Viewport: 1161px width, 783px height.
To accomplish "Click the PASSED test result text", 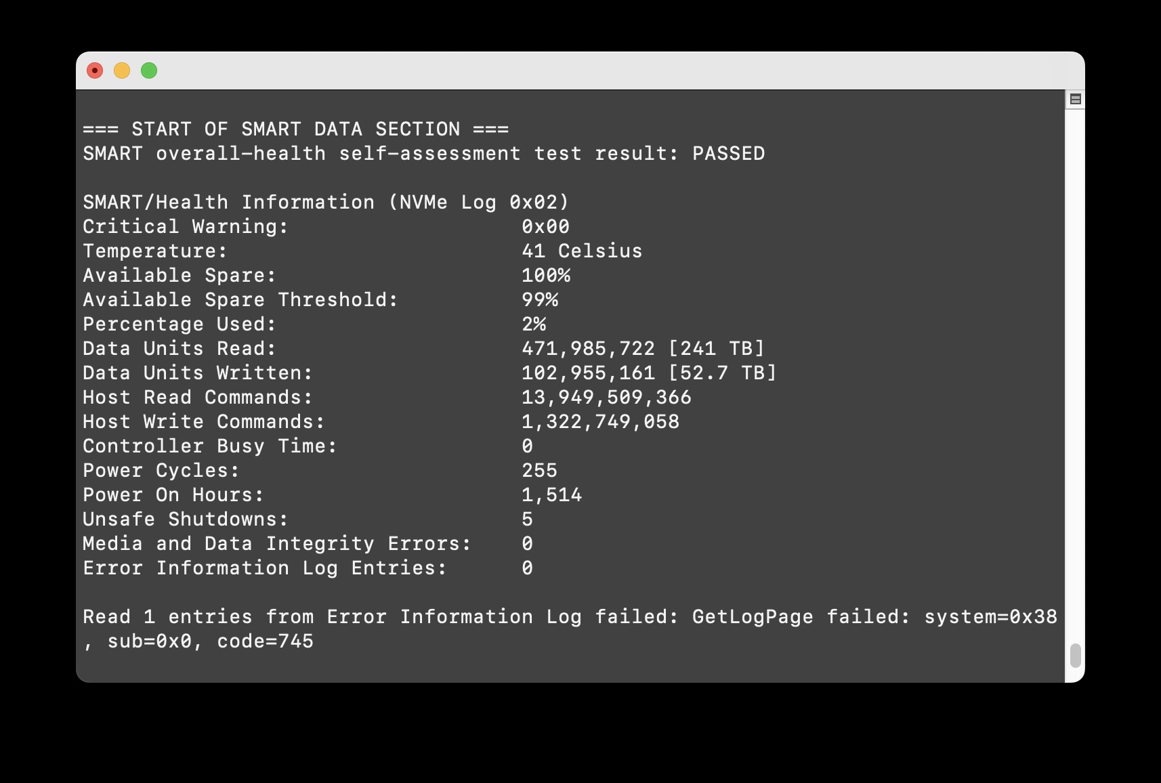I will tap(728, 154).
